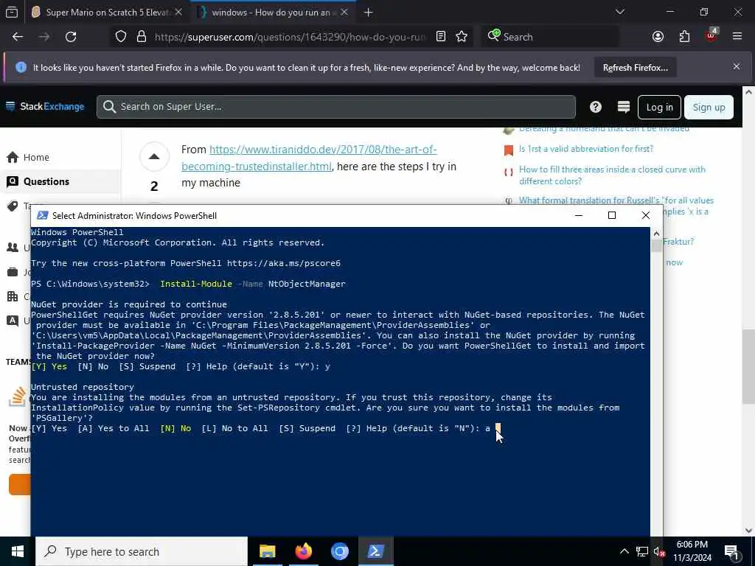The width and height of the screenshot is (755, 566).
Task: Open a new browser tab
Action: tap(369, 12)
